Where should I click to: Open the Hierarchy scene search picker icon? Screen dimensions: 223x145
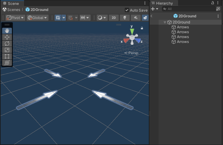coord(218,9)
